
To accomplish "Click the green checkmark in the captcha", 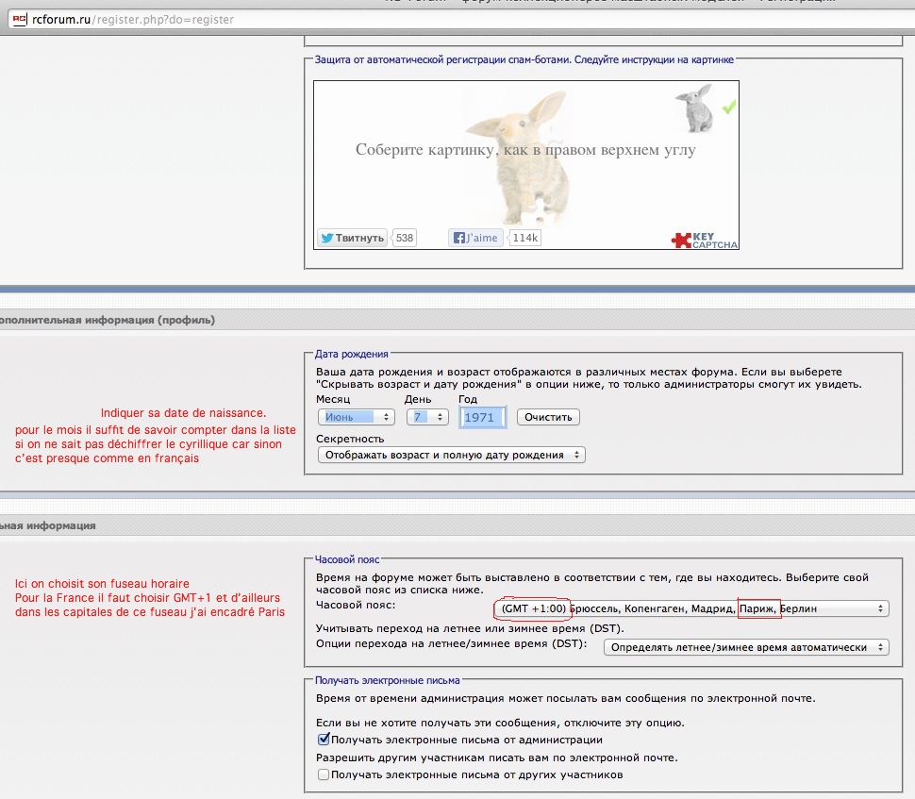I will coord(728,108).
